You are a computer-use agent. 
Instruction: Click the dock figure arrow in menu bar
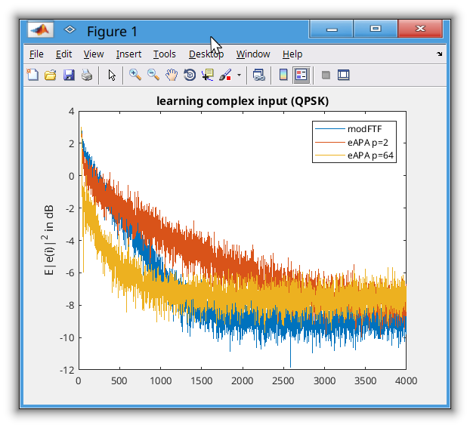tap(440, 54)
